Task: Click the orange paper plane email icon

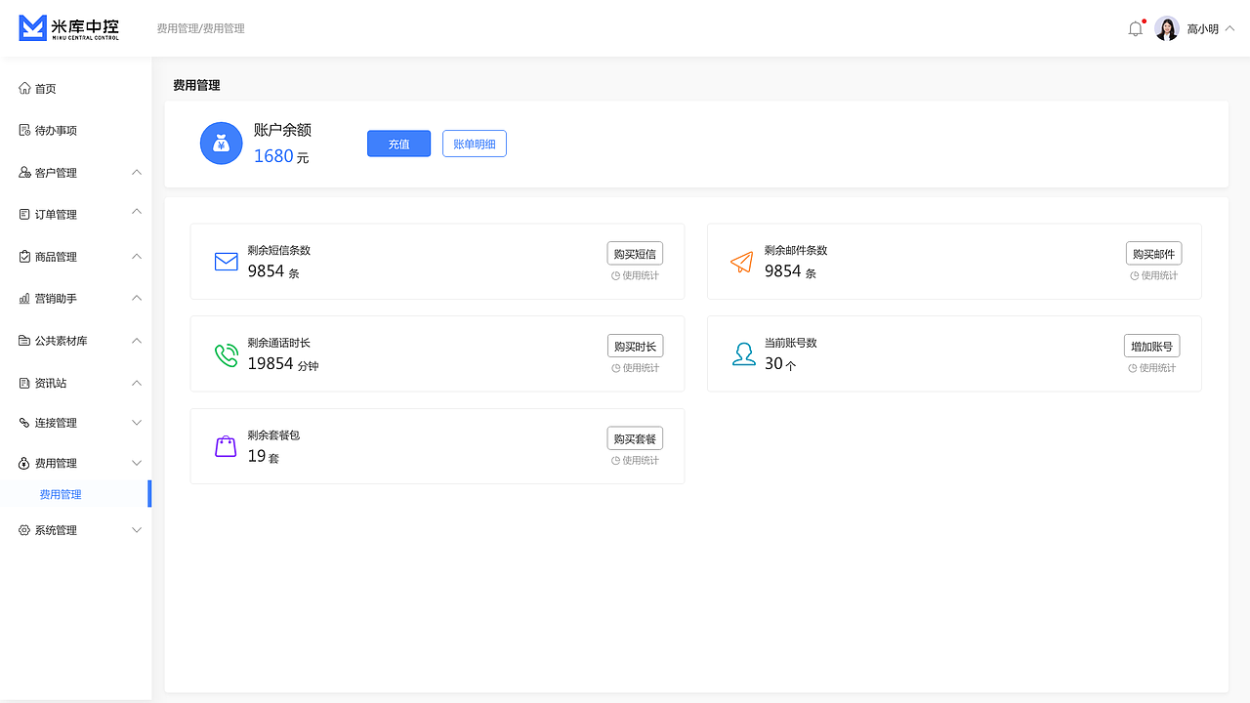Action: pyautogui.click(x=742, y=262)
